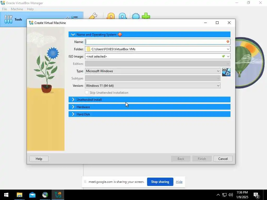Click the blue Export toolbar icon
Screen dimensions: 267x200
[x=123, y=16]
